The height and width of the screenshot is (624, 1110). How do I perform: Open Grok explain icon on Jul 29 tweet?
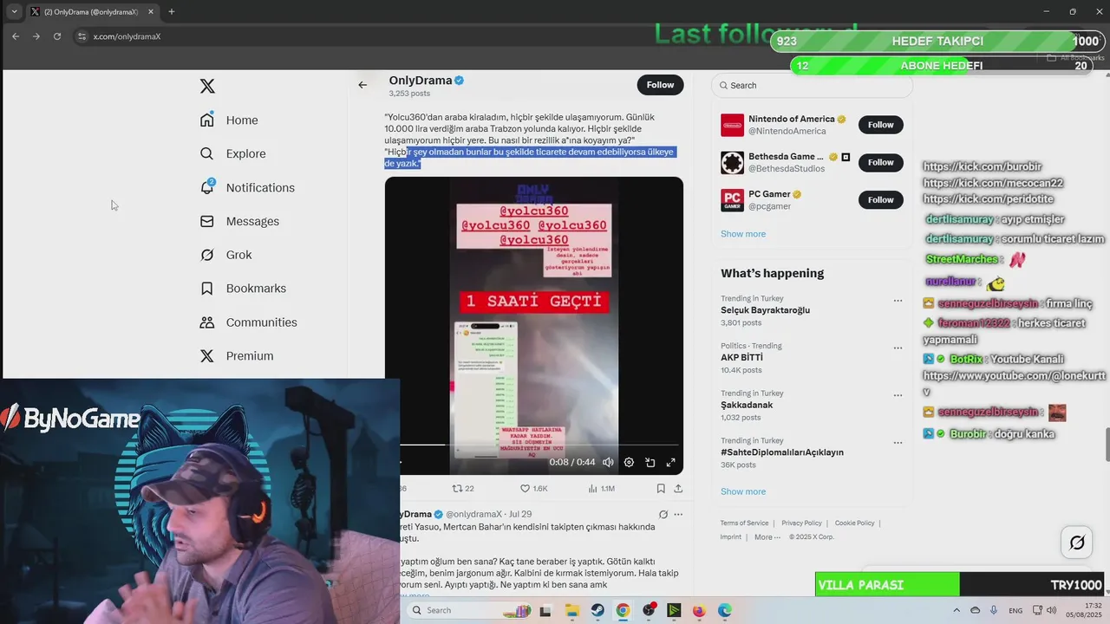663,514
